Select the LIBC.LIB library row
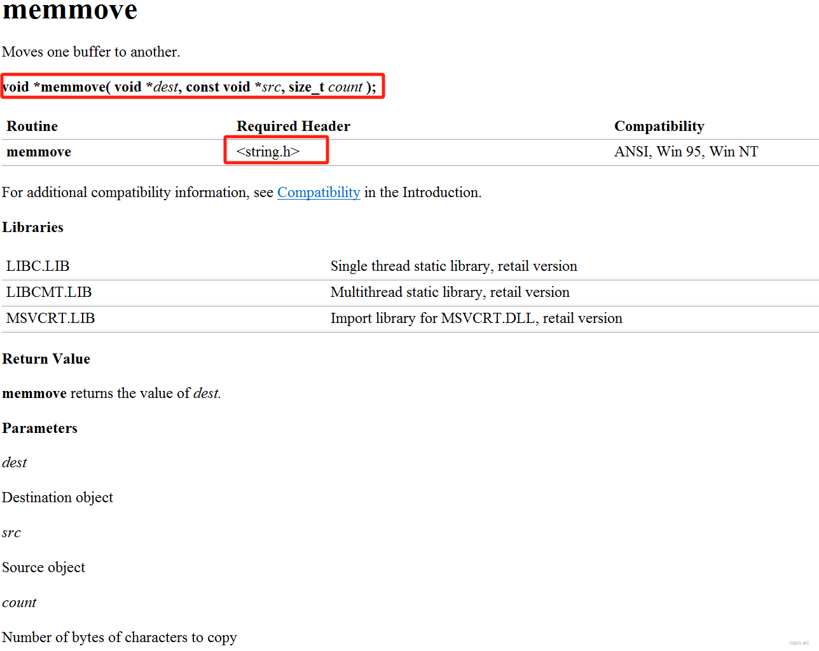 [38, 266]
